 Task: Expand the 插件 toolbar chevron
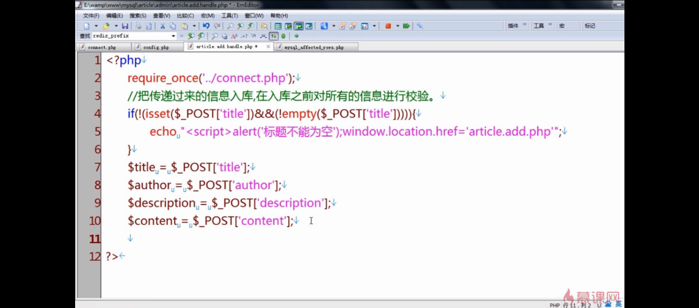pos(525,26)
